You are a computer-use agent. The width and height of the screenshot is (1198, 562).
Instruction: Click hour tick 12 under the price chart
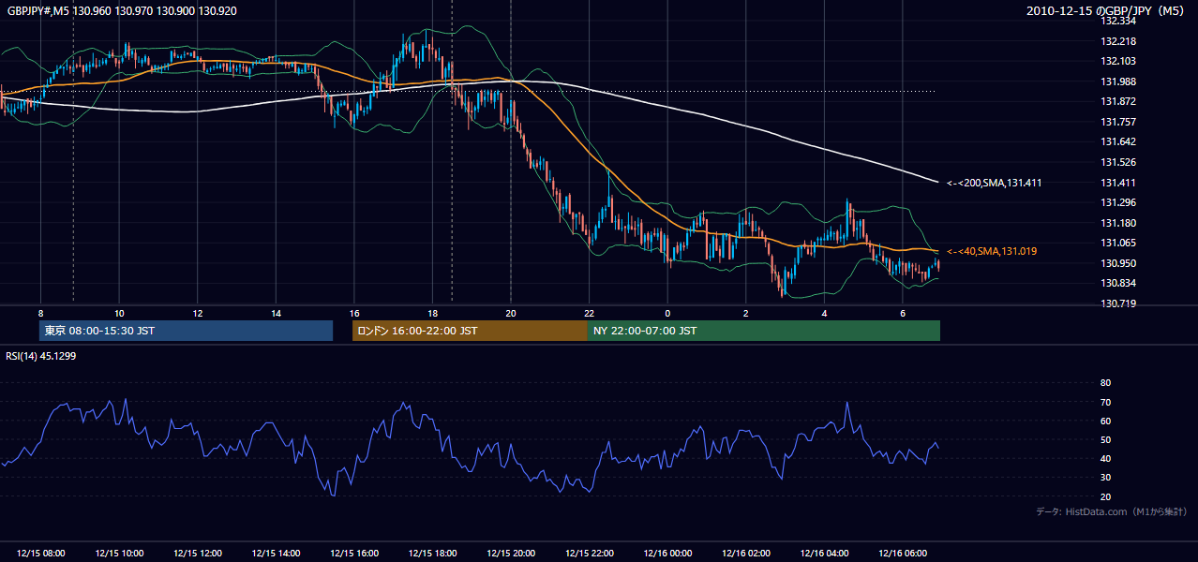197,313
